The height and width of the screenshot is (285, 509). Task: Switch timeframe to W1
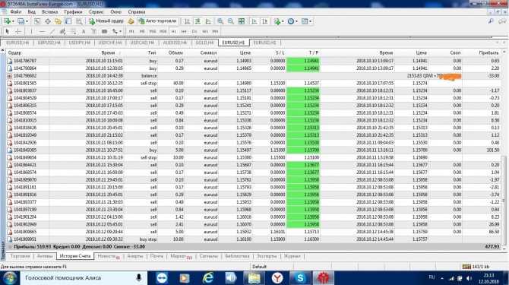[205, 31]
